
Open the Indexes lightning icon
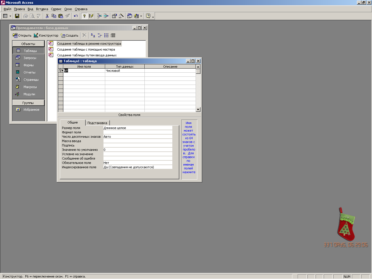coord(91,16)
